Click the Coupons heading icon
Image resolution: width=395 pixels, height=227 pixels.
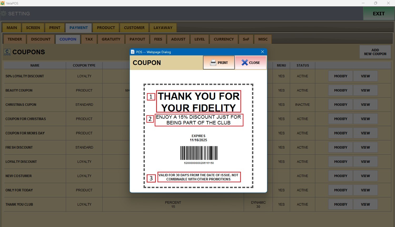(x=7, y=52)
